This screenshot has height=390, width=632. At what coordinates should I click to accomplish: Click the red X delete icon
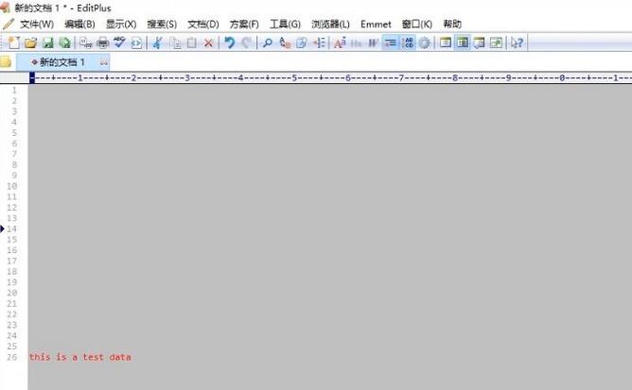pos(208,42)
